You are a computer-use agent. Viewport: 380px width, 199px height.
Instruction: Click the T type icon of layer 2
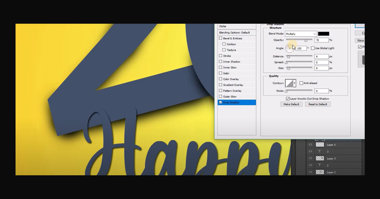[320, 165]
